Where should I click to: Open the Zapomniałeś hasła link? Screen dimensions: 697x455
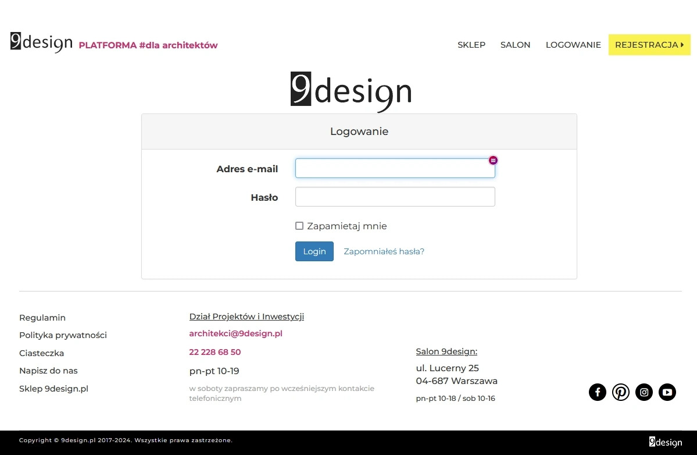pyautogui.click(x=384, y=251)
